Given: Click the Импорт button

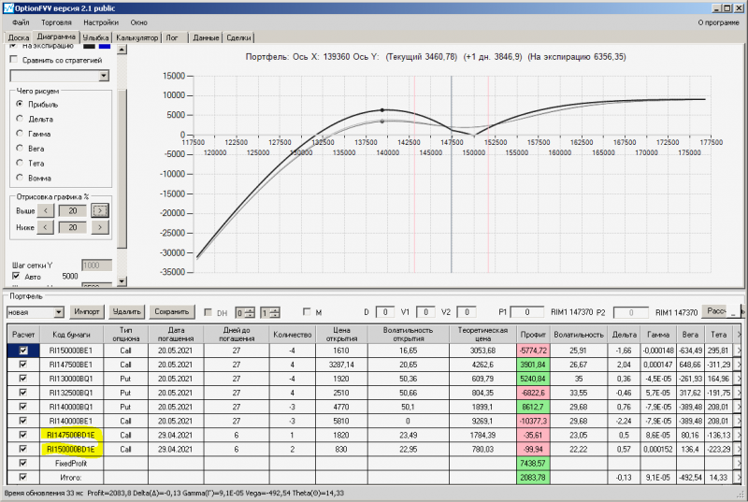Looking at the screenshot, I should (87, 312).
